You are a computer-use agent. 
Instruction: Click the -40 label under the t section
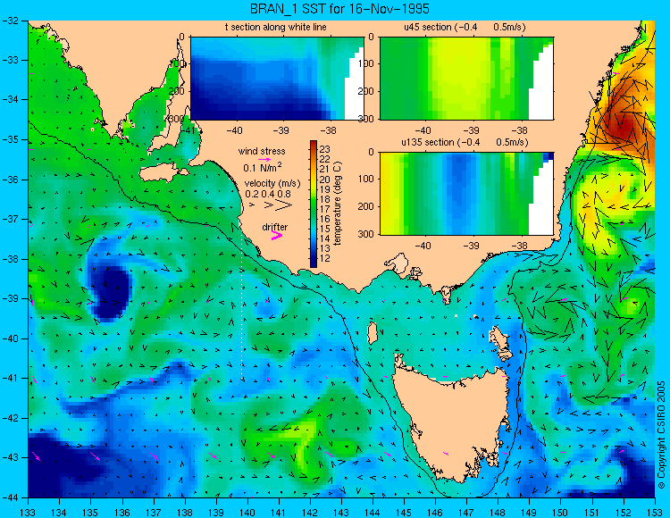(234, 130)
